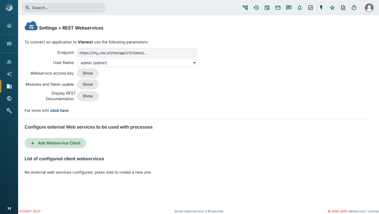Click the 'No external web services configured' message
This screenshot has height=214, width=379.
pos(88,172)
